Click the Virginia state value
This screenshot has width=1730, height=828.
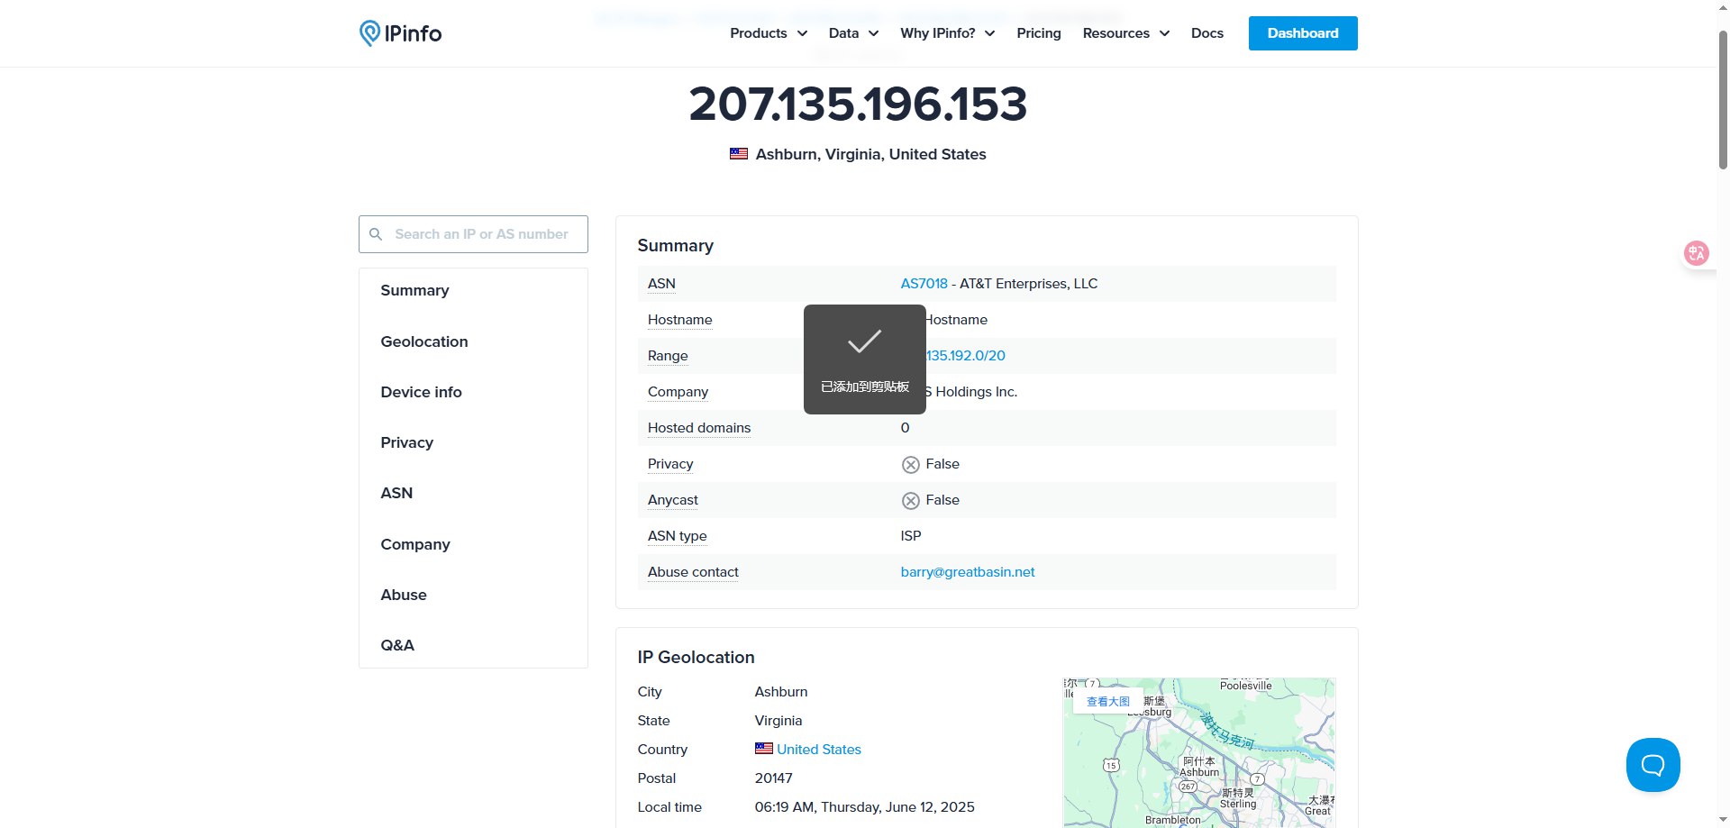point(778,721)
